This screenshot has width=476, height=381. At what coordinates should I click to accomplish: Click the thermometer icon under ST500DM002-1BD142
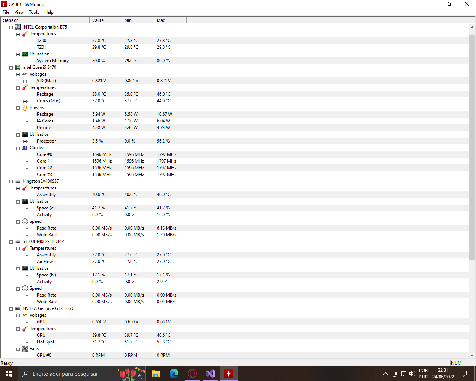pos(25,248)
